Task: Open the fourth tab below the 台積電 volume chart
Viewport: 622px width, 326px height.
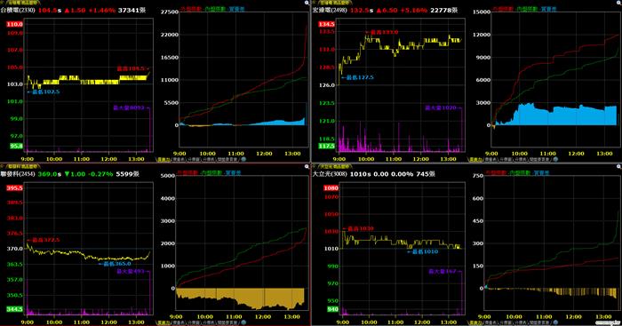Action: pos(209,159)
